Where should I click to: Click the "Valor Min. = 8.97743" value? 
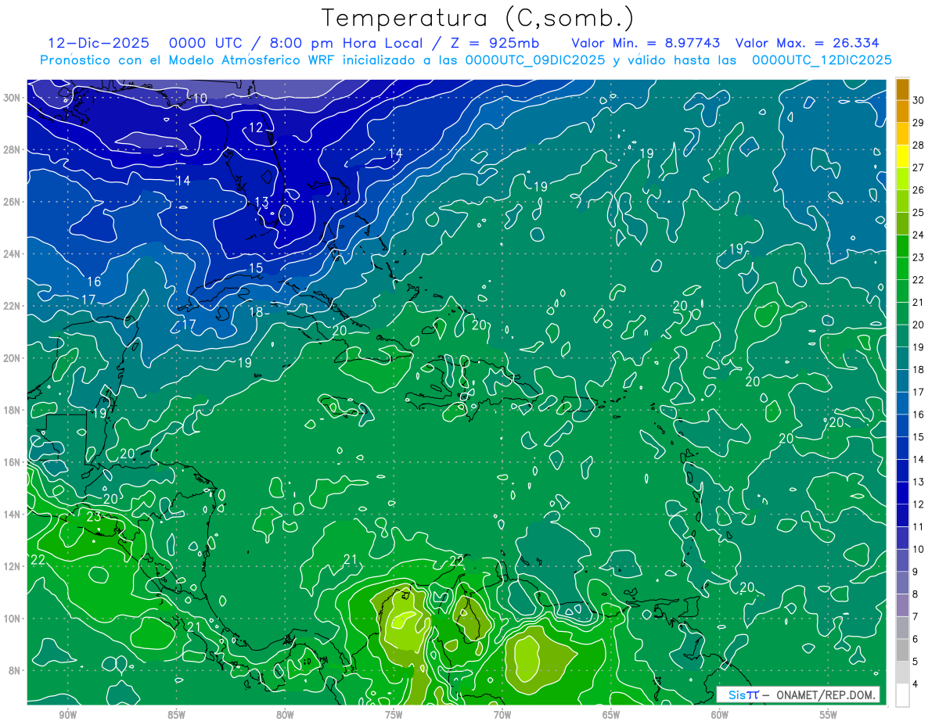(x=646, y=44)
